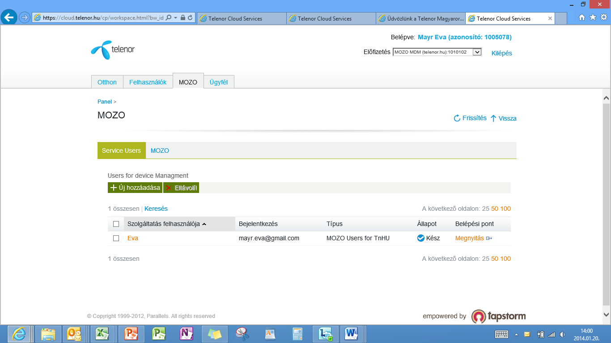Open Sticky Notes from the taskbar
Viewport: 611px width, 343px height.
[x=214, y=334]
